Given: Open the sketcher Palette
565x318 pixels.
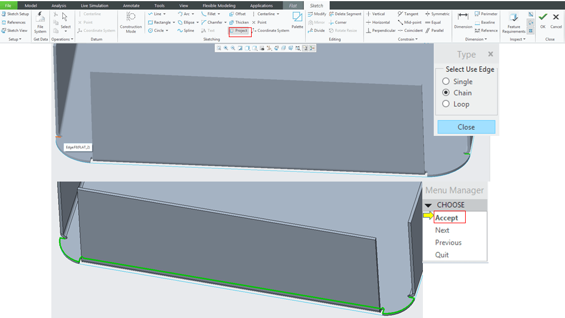Looking at the screenshot, I should [x=297, y=20].
